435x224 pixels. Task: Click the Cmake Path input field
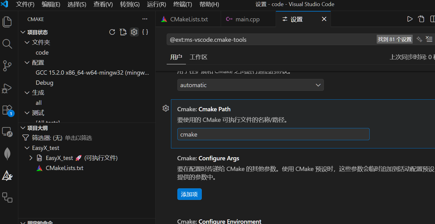[x=273, y=134]
